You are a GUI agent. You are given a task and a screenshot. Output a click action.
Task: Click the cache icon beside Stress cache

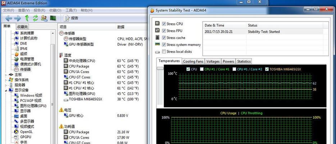click(158, 37)
